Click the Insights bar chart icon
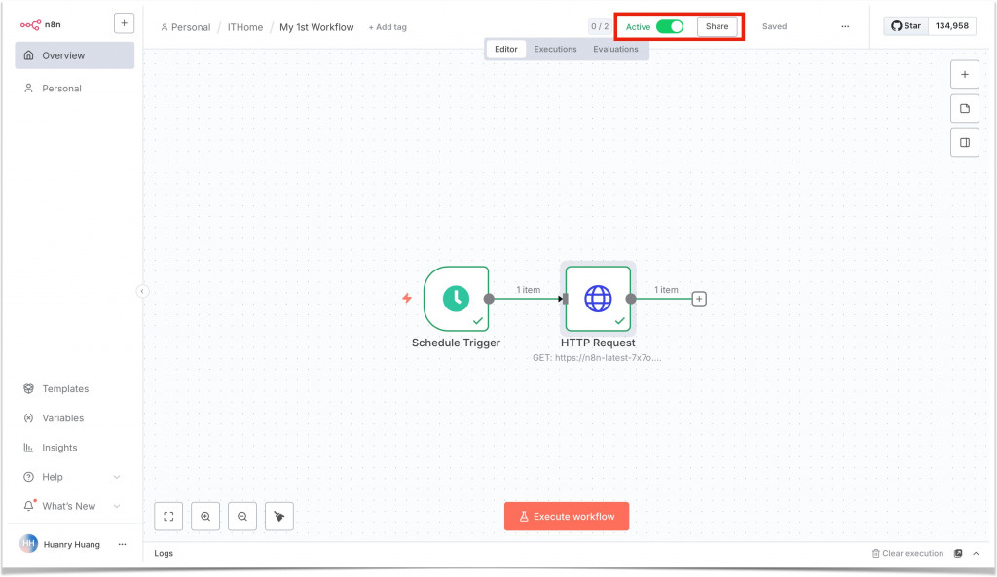The width and height of the screenshot is (997, 577). (x=28, y=448)
